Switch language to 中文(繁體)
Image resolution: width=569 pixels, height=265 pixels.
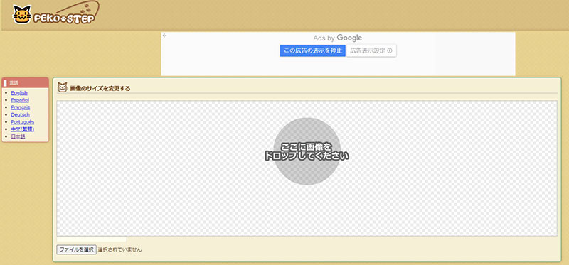(x=23, y=129)
